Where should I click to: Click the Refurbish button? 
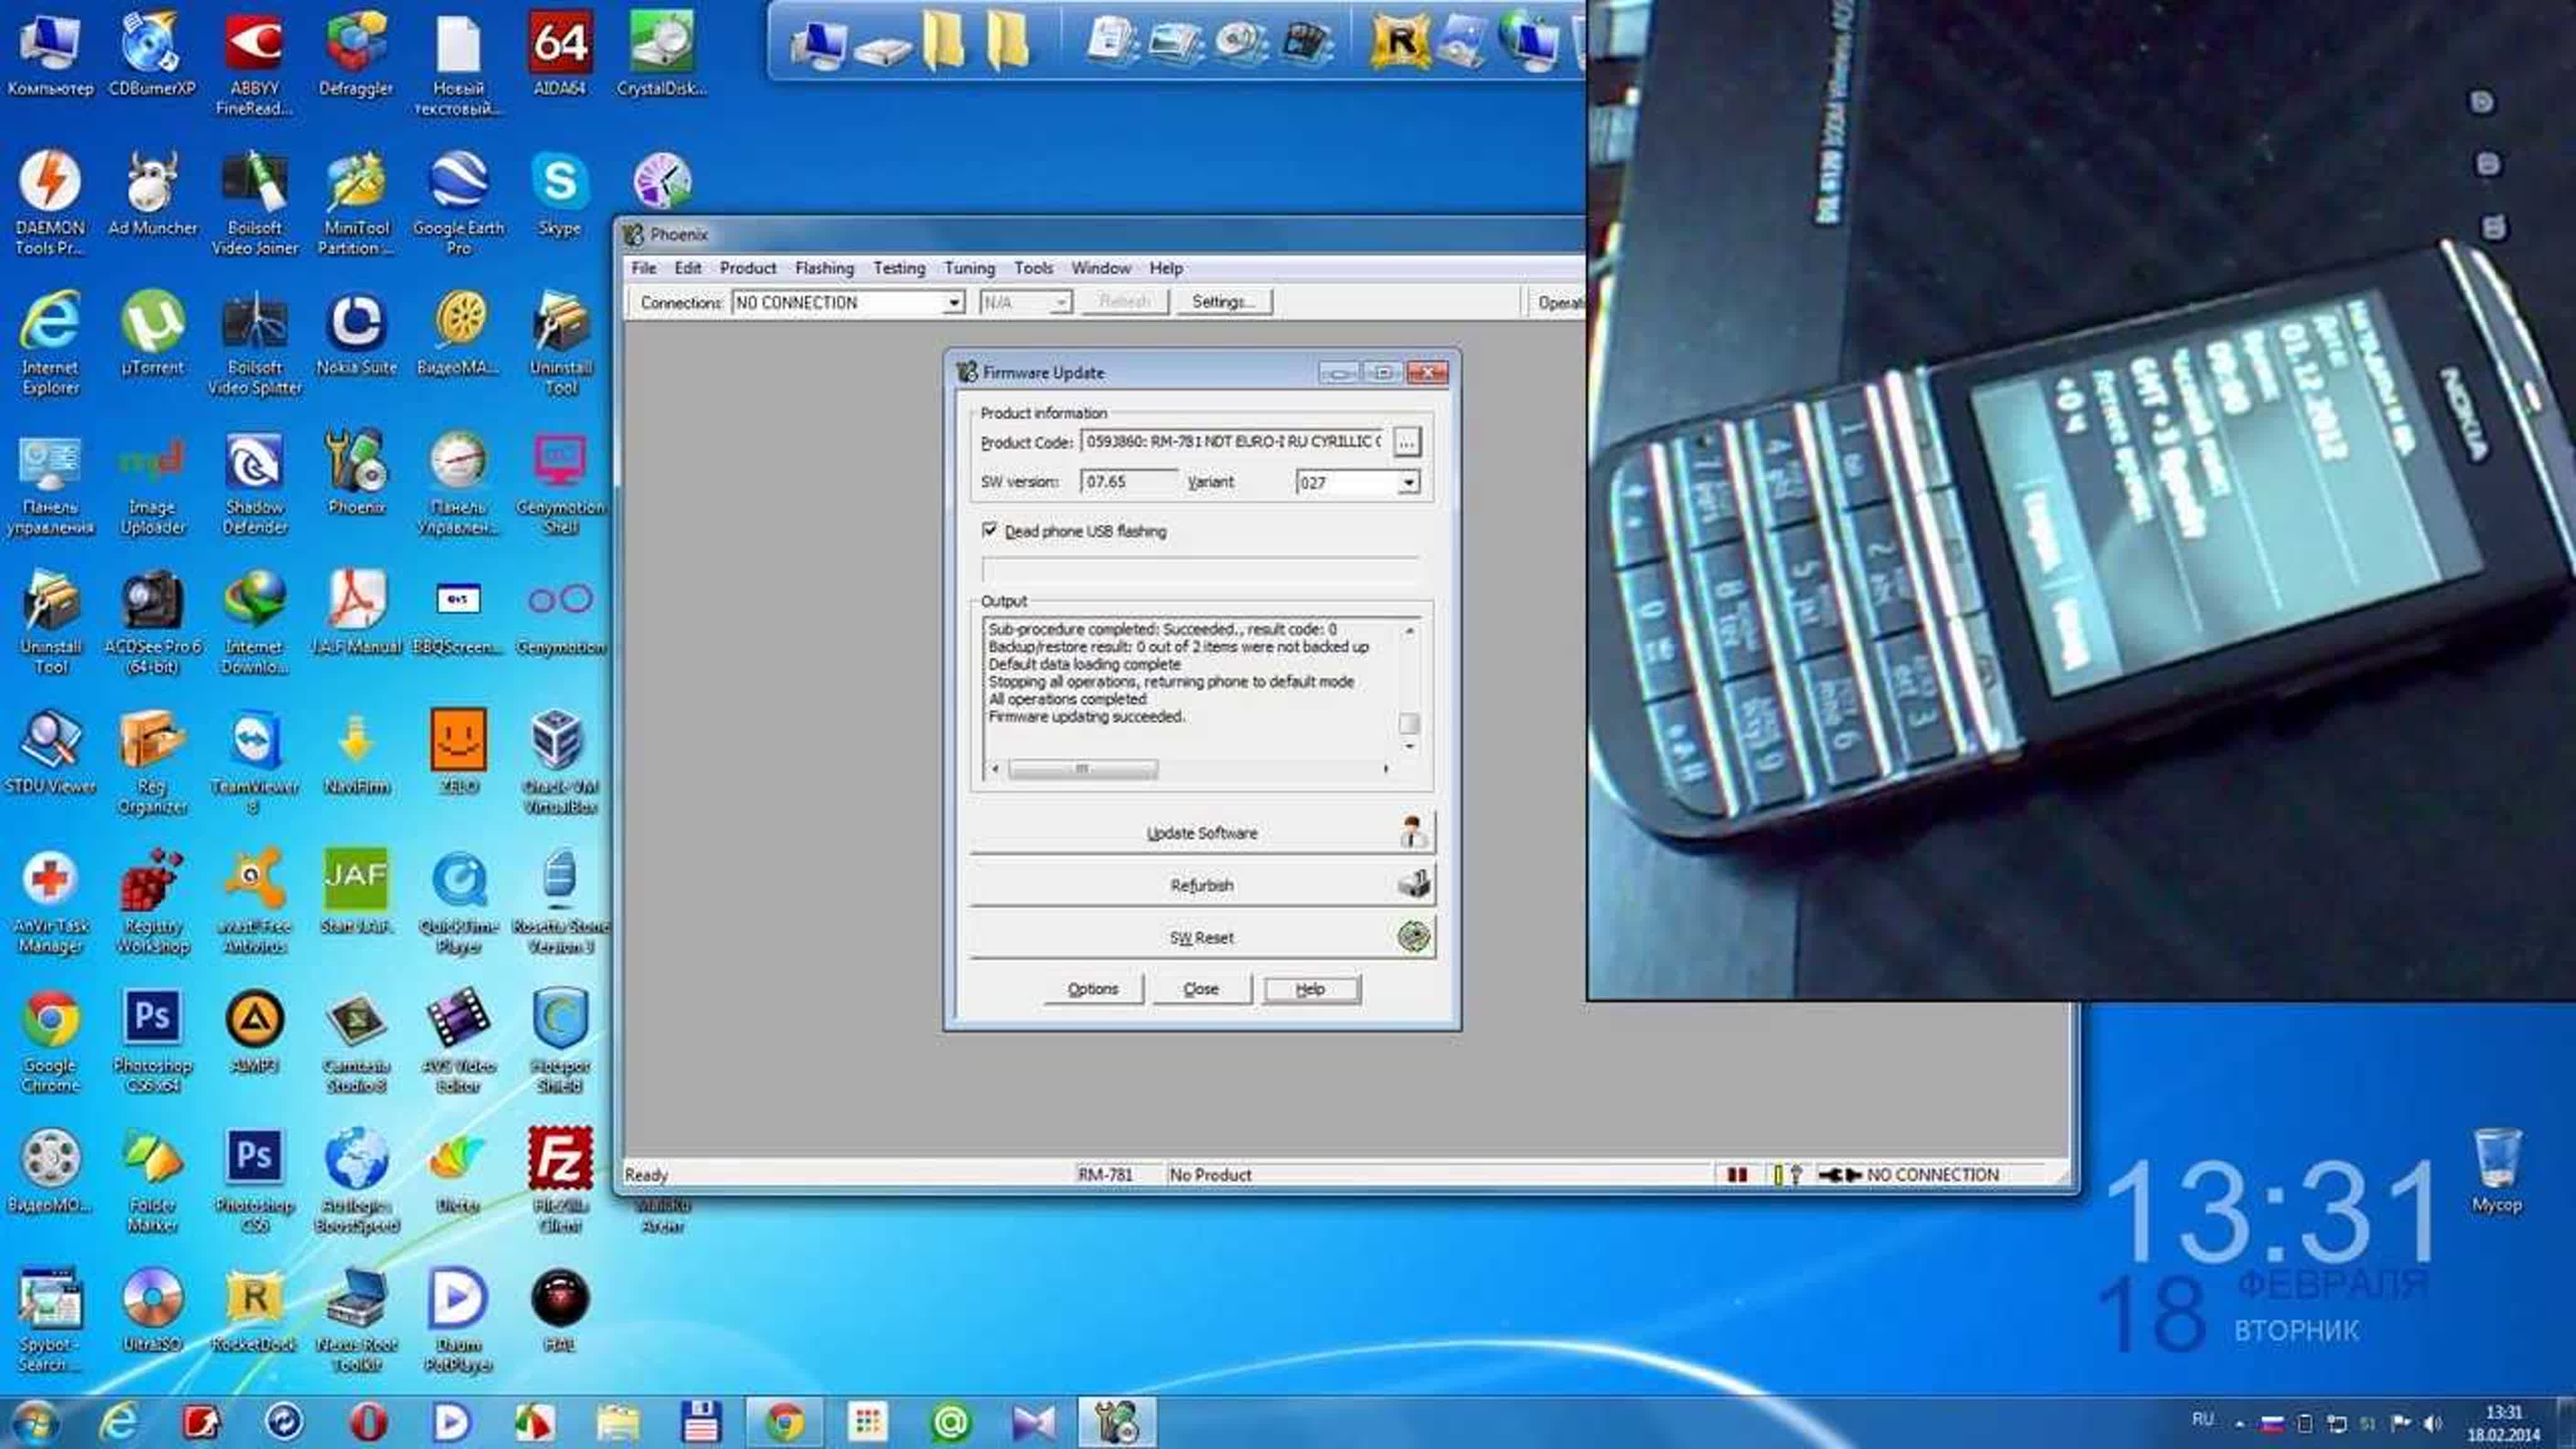1202,886
